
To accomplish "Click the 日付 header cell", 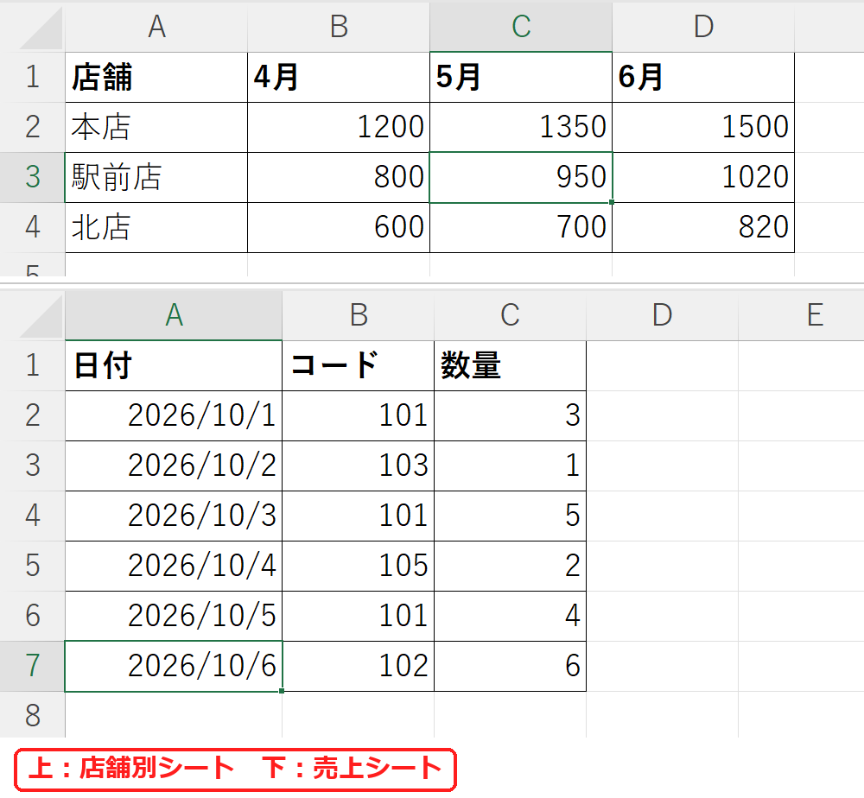I will (174, 365).
